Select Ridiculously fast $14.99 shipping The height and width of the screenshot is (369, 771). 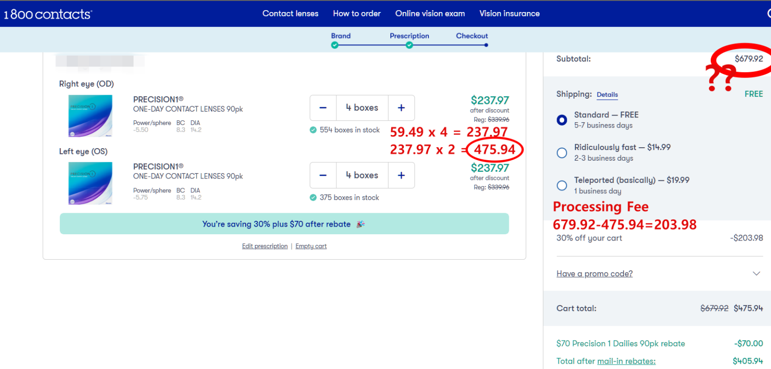coord(562,153)
